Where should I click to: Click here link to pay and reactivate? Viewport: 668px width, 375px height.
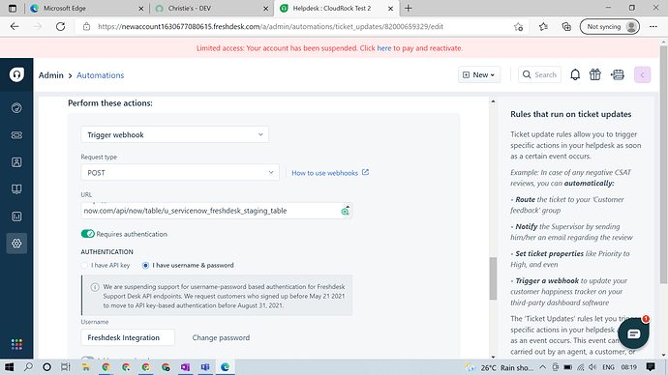(x=383, y=48)
